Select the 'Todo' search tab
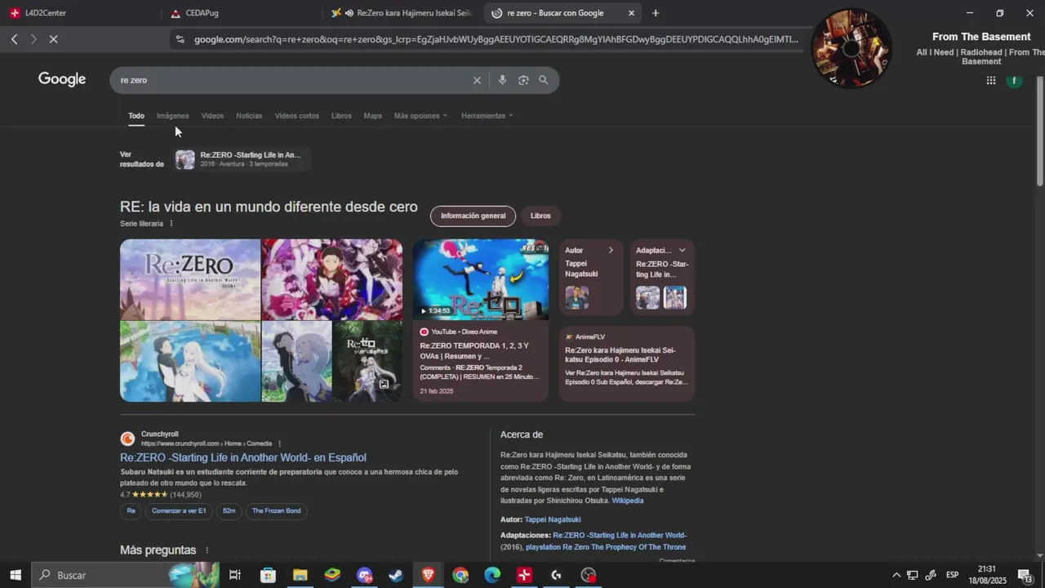Screen dimensions: 1045x588 click(x=136, y=116)
